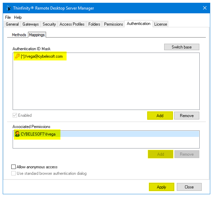The height and width of the screenshot is (198, 214).
Task: Close the Server Manager window
Action: pyautogui.click(x=204, y=8)
